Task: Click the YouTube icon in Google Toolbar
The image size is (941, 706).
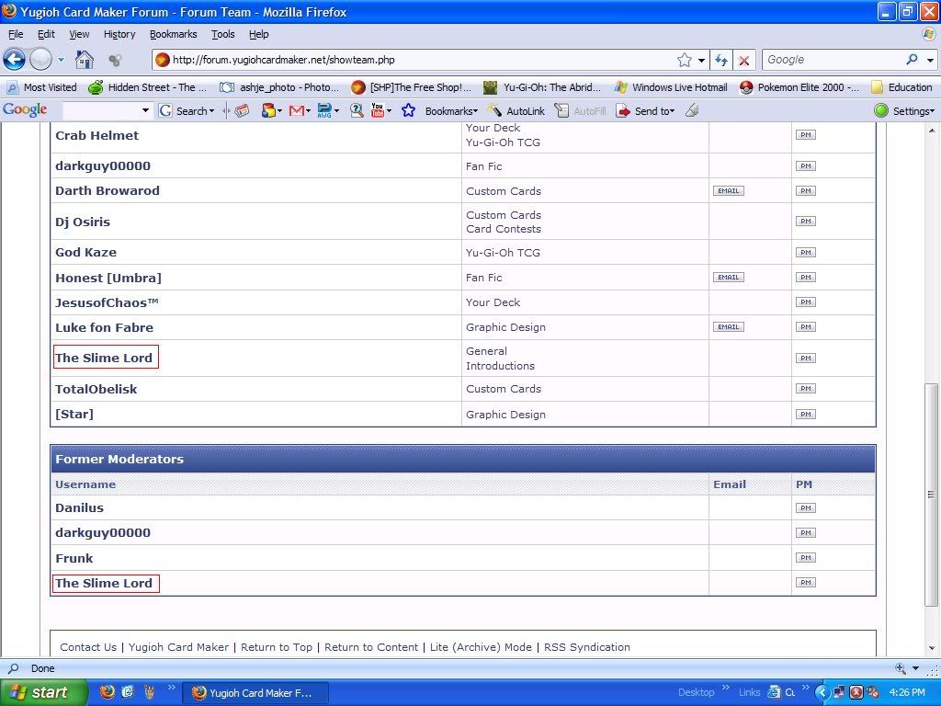Action: (378, 110)
